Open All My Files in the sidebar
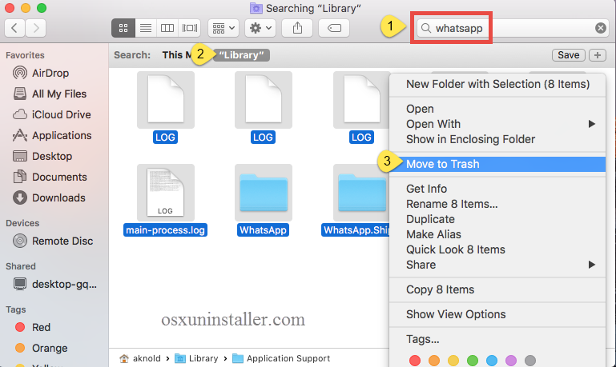The height and width of the screenshot is (367, 616). (50, 94)
